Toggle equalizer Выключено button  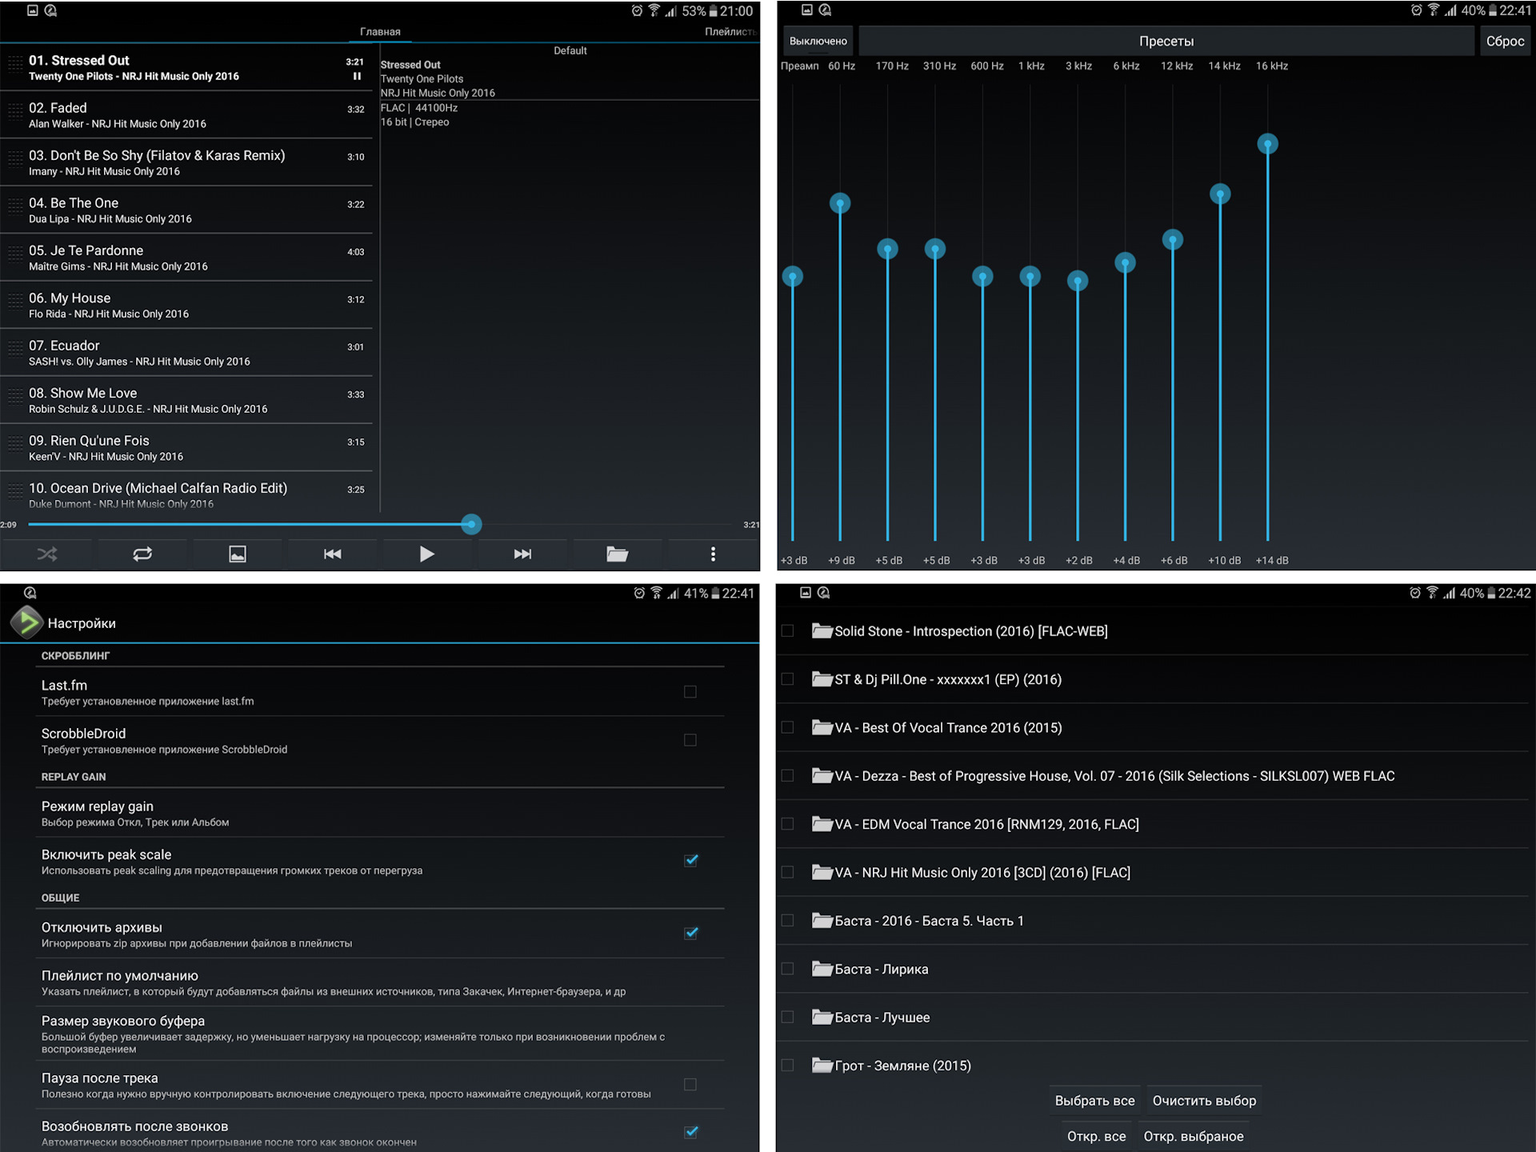click(818, 41)
